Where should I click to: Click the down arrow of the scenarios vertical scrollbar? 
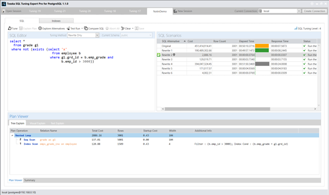(318, 105)
